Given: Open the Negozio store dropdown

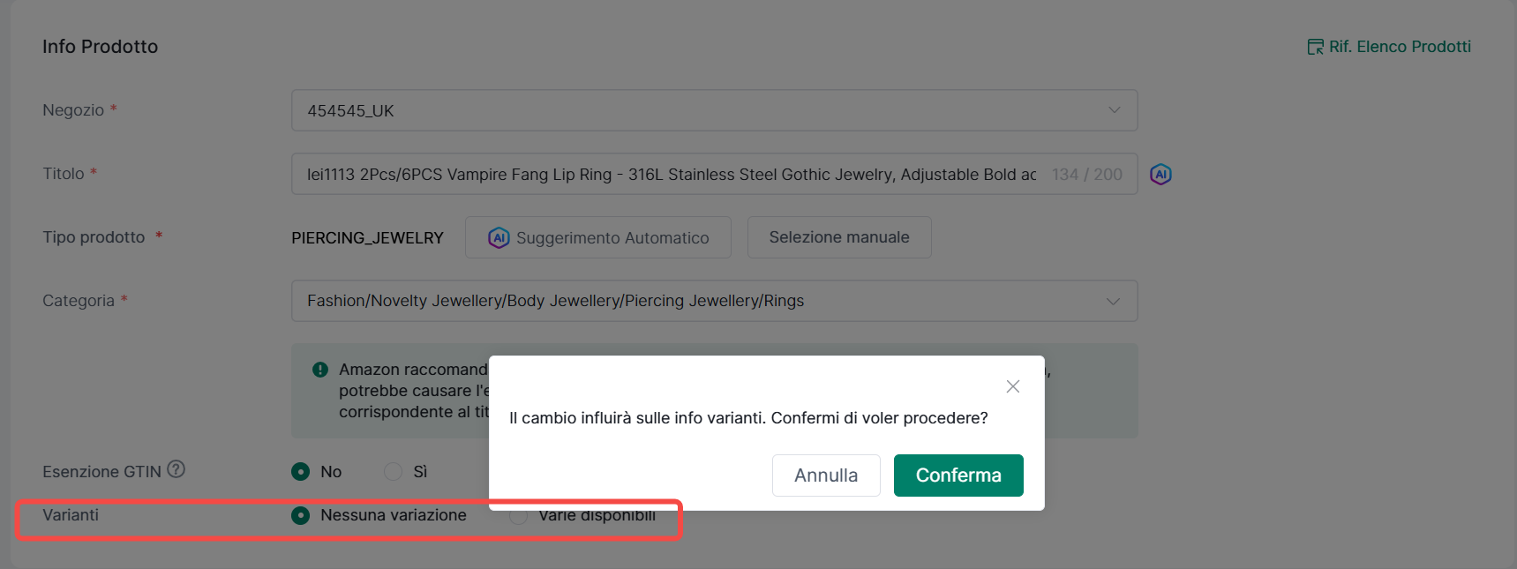Looking at the screenshot, I should point(713,110).
